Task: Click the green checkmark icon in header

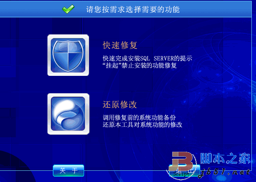Action: point(68,9)
